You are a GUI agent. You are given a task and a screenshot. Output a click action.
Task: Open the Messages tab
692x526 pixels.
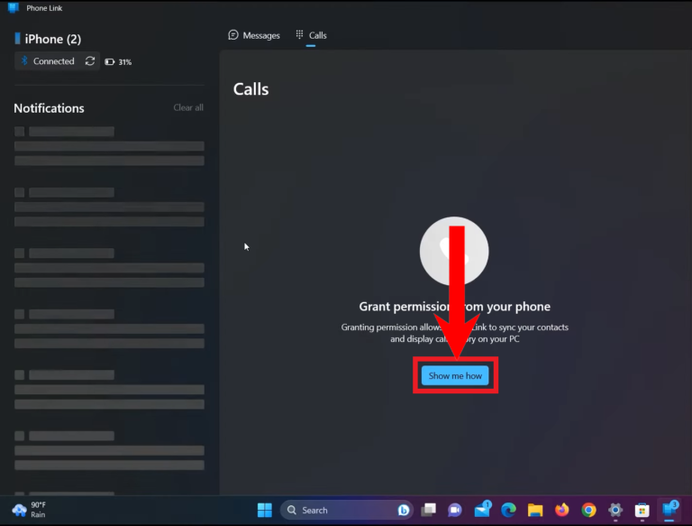[254, 35]
